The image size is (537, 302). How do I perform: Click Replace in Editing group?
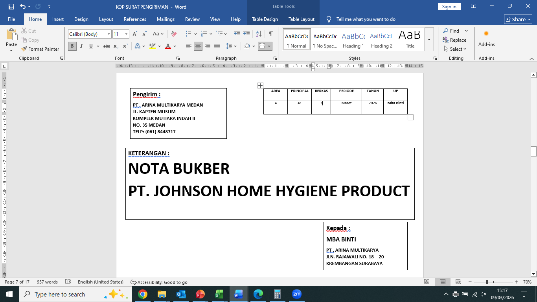click(x=454, y=40)
